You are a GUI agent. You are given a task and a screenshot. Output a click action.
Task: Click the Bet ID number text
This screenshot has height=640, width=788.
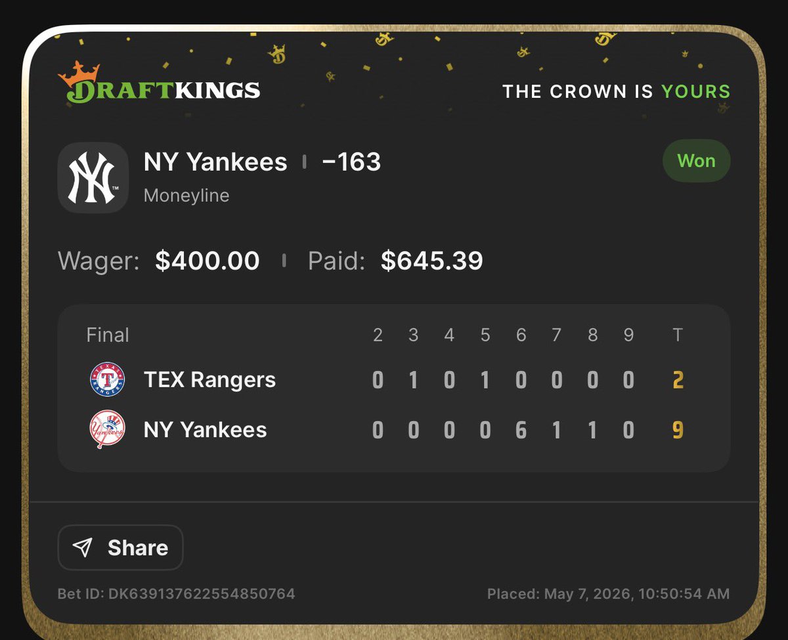coord(176,594)
